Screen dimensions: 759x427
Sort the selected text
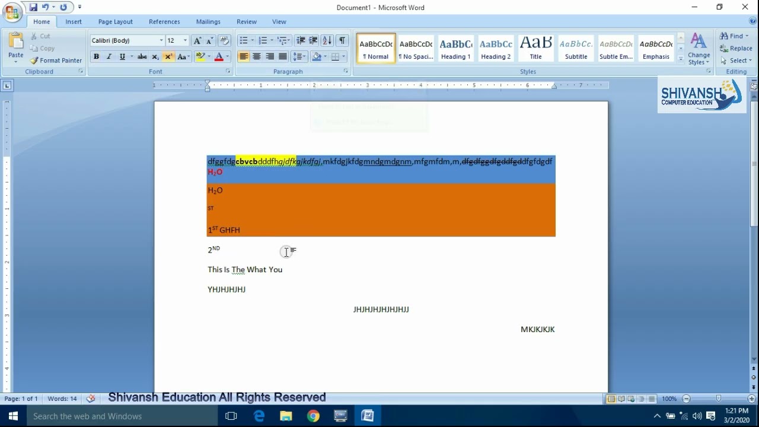coord(327,40)
